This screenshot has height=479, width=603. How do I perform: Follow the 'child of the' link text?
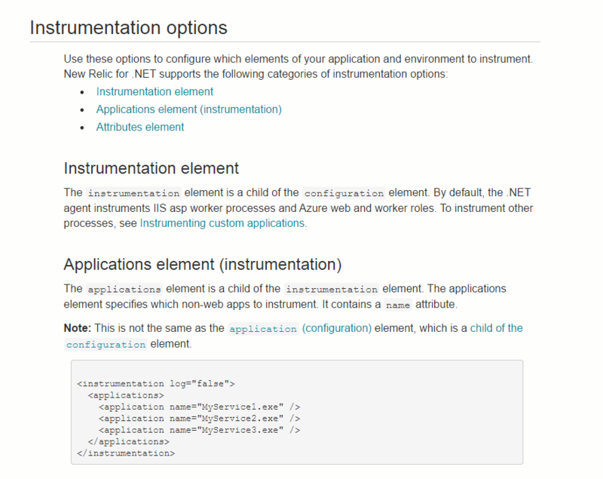coord(496,328)
